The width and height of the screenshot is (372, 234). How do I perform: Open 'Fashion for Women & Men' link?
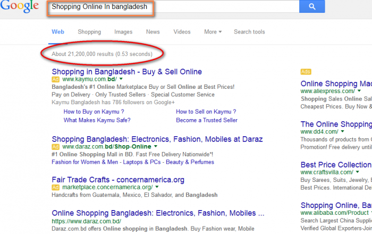[x=84, y=162]
